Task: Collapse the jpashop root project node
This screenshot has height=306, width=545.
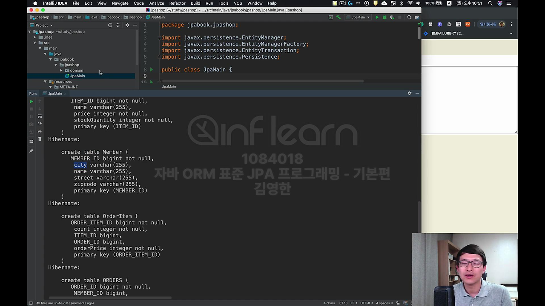Action: pos(30,31)
